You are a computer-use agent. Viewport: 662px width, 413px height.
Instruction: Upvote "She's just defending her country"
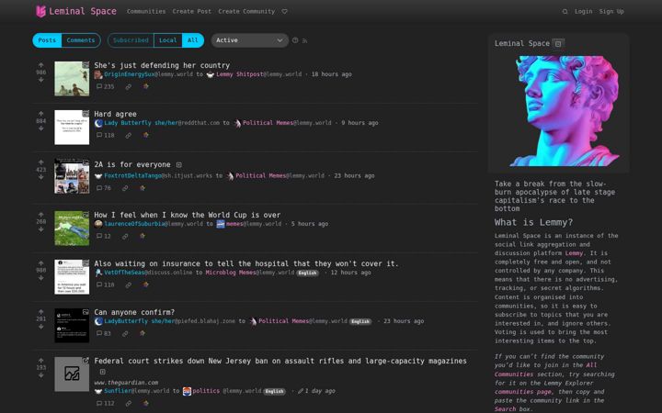pos(41,65)
